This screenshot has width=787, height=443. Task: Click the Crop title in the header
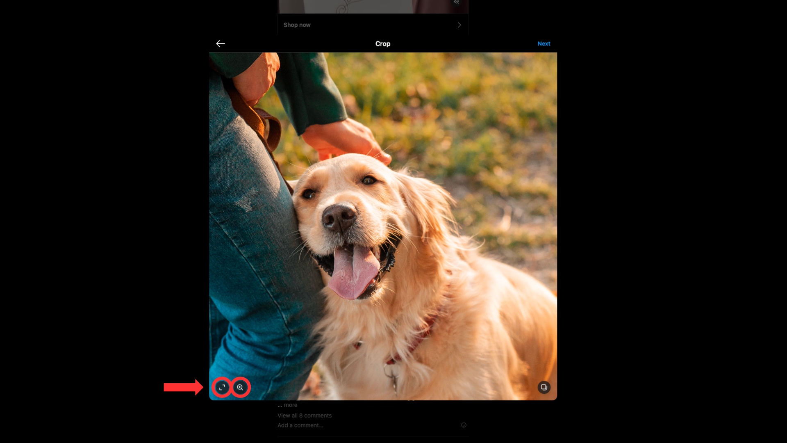click(382, 43)
